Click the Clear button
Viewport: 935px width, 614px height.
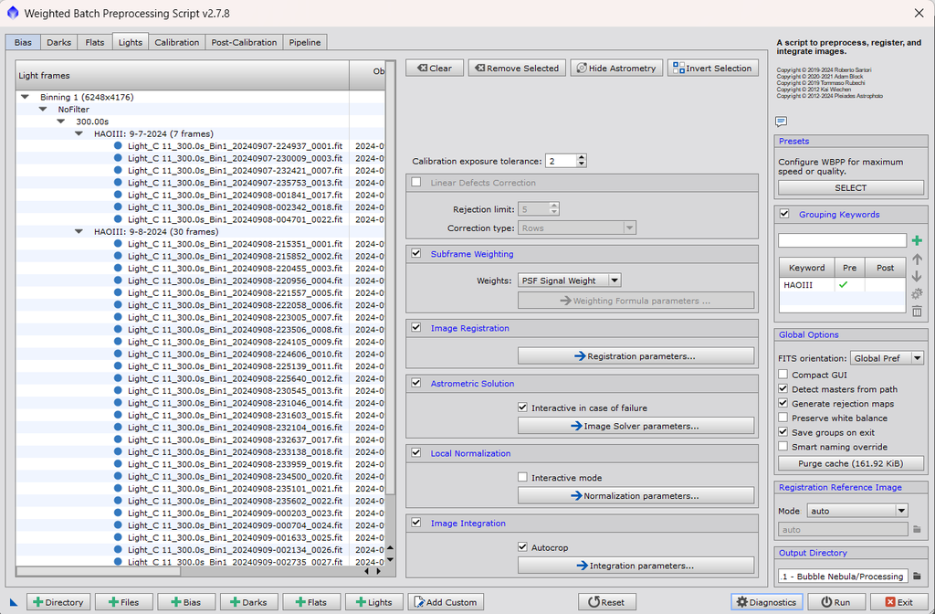click(x=434, y=68)
